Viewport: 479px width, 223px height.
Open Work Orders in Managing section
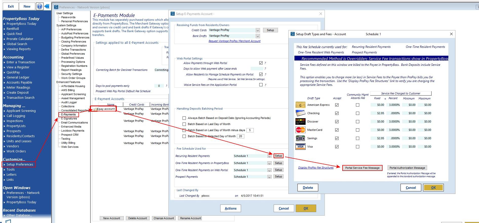16,151
